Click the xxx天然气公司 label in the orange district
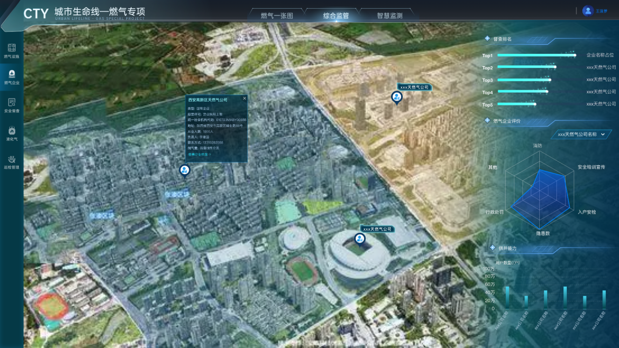The height and width of the screenshot is (348, 619). [414, 87]
